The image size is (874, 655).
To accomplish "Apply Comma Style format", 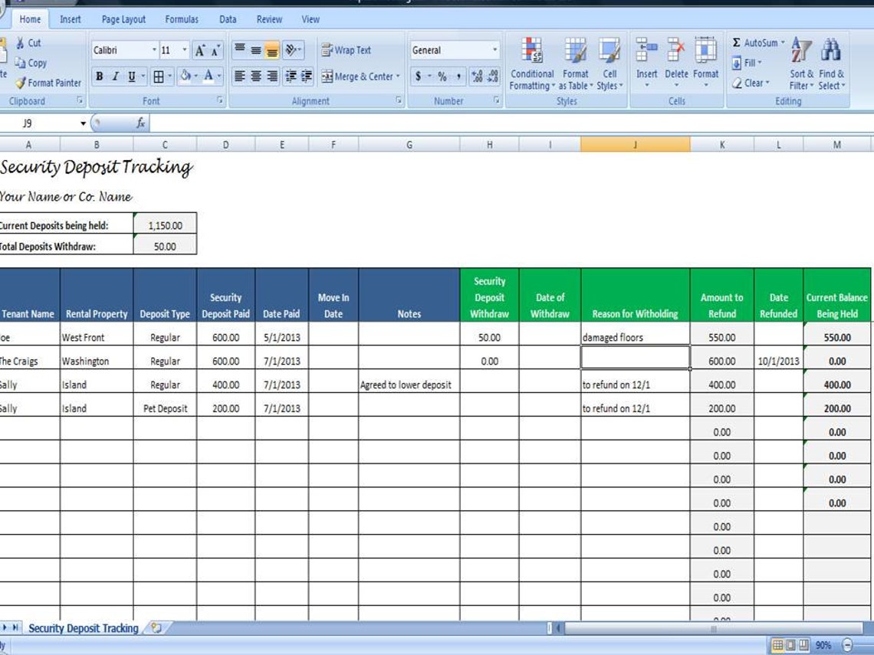I will 458,77.
